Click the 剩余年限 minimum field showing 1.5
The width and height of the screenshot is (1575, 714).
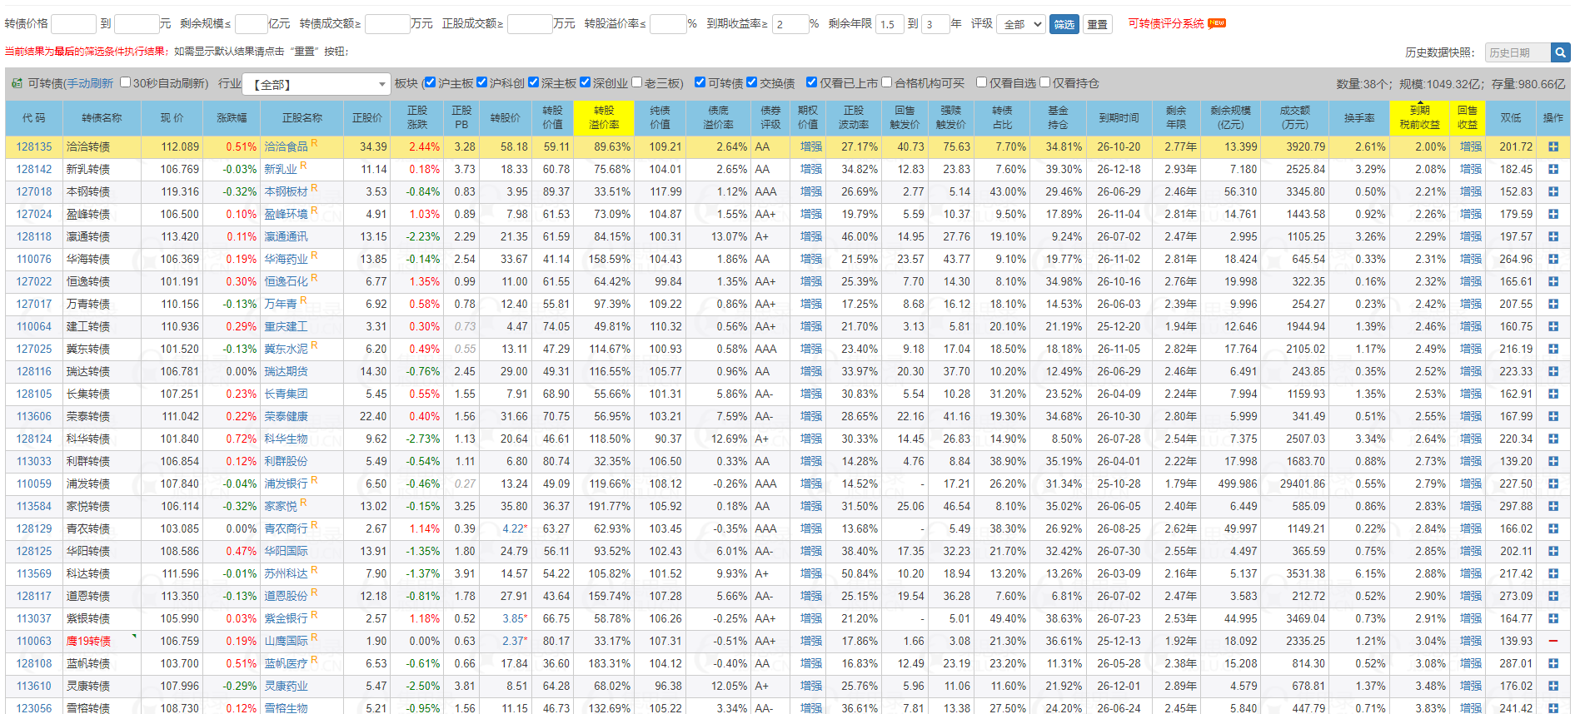tap(890, 24)
